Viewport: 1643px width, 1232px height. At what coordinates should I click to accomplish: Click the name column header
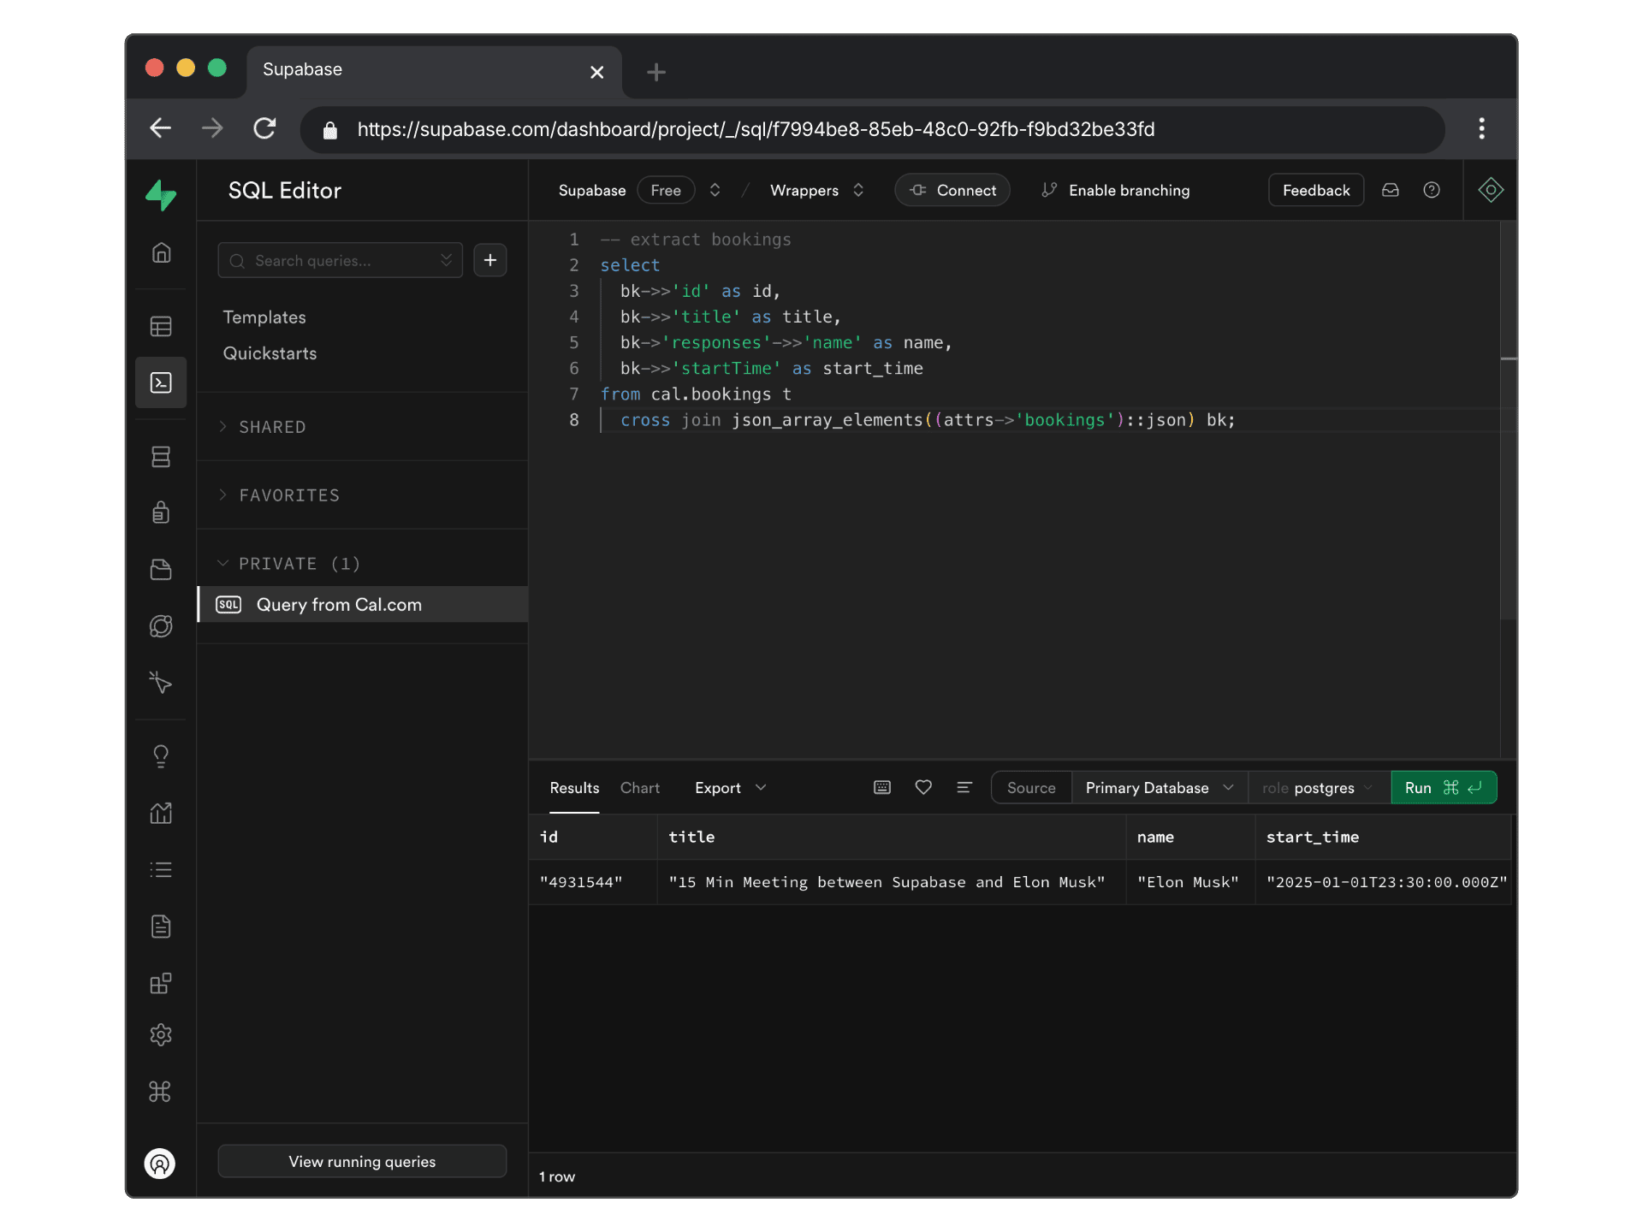pyautogui.click(x=1190, y=837)
